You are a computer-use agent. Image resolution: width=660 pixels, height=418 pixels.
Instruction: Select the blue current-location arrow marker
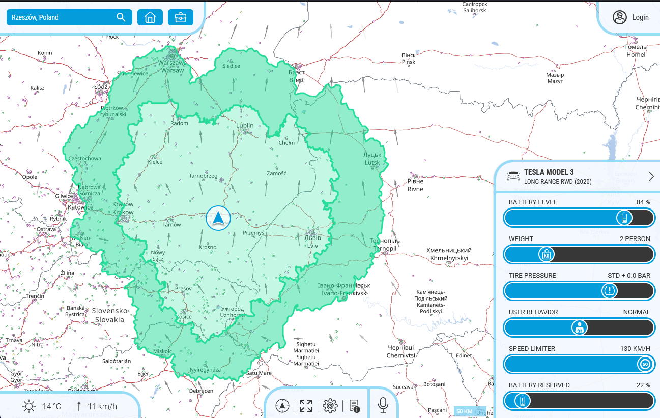point(218,218)
